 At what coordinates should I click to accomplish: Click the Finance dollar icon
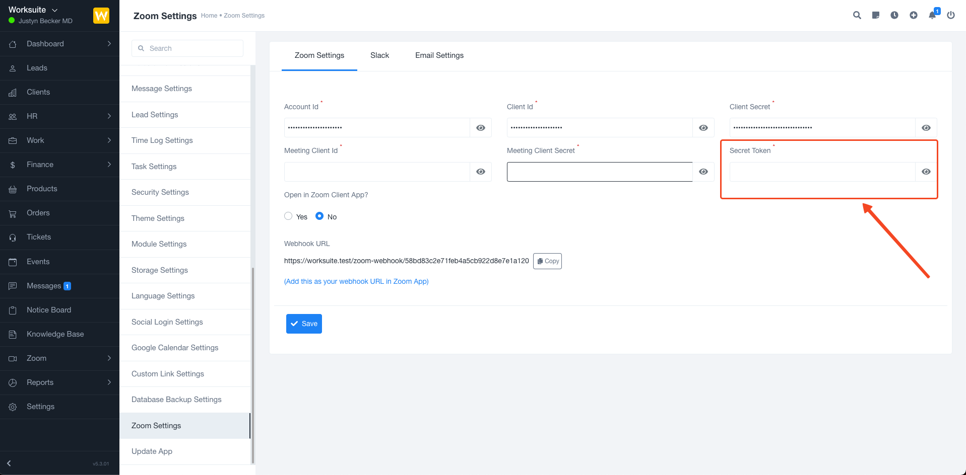tap(13, 165)
